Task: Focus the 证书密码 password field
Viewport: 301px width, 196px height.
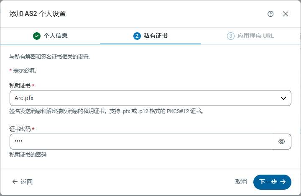Action: click(x=140, y=142)
